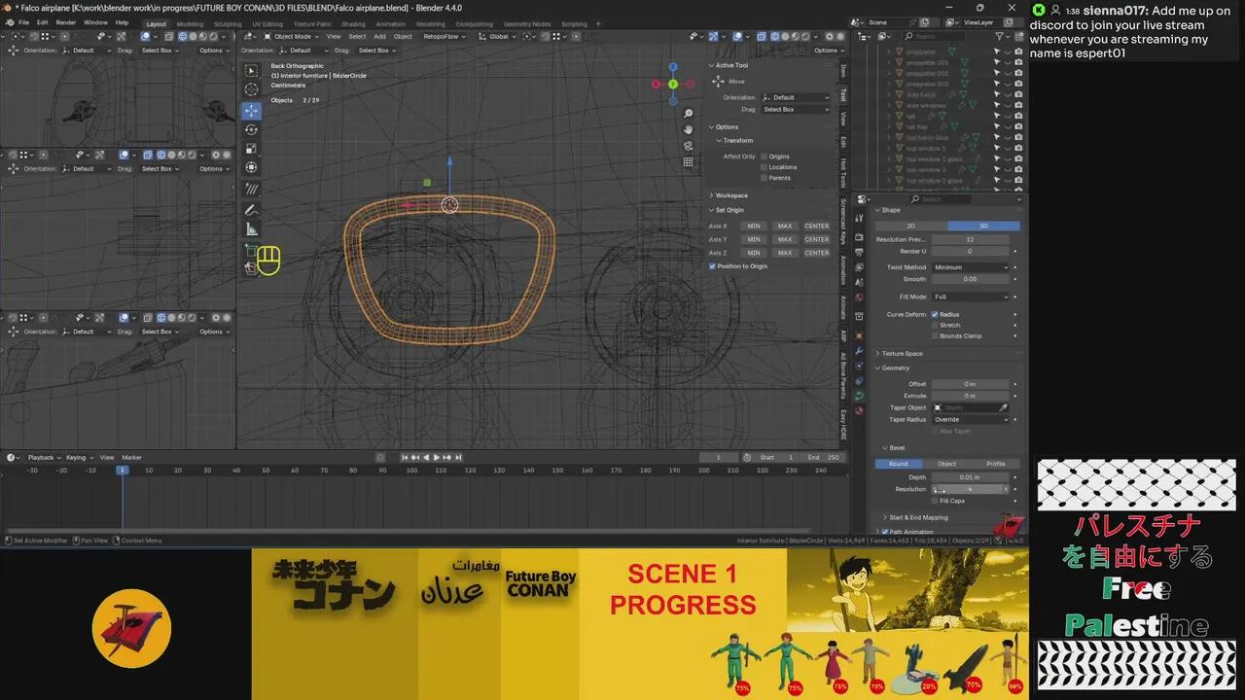The height and width of the screenshot is (700, 1245).
Task: Click Axis X CENTER button
Action: click(x=816, y=227)
